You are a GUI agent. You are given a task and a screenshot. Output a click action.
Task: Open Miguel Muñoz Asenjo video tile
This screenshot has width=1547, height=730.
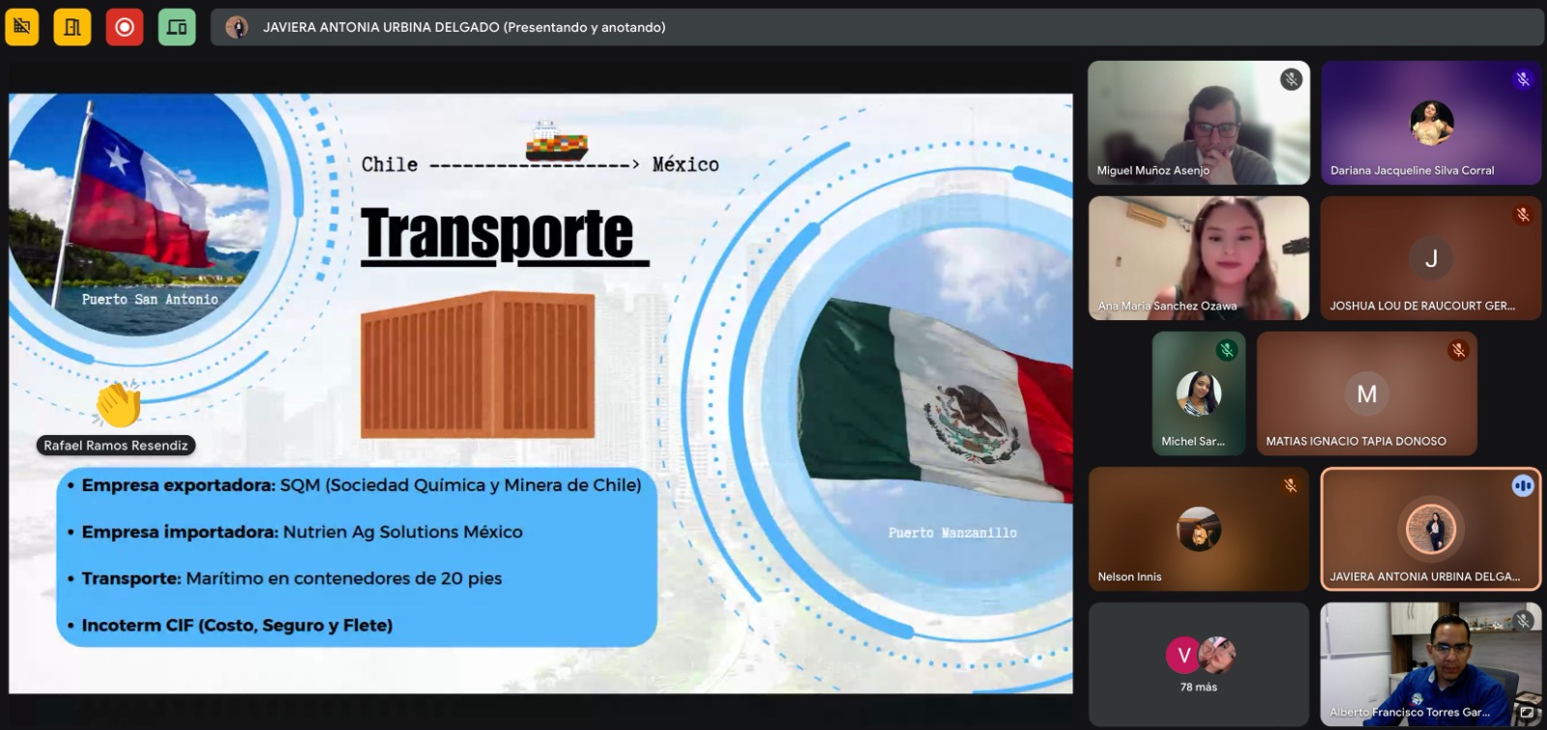tap(1199, 123)
